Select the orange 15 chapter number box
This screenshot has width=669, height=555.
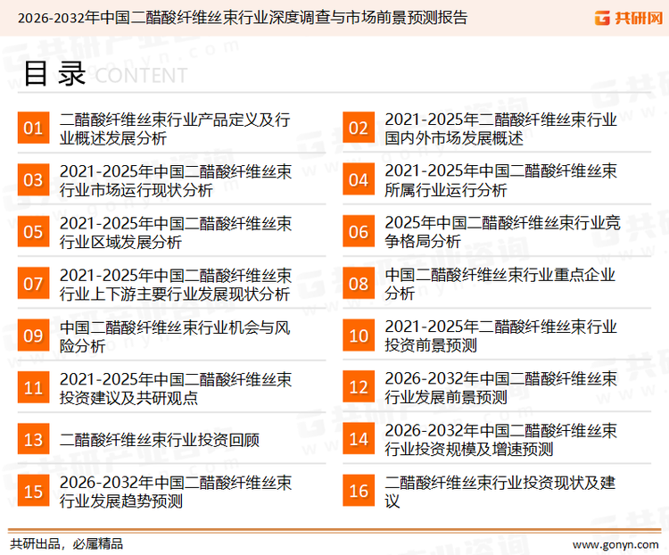[33, 491]
